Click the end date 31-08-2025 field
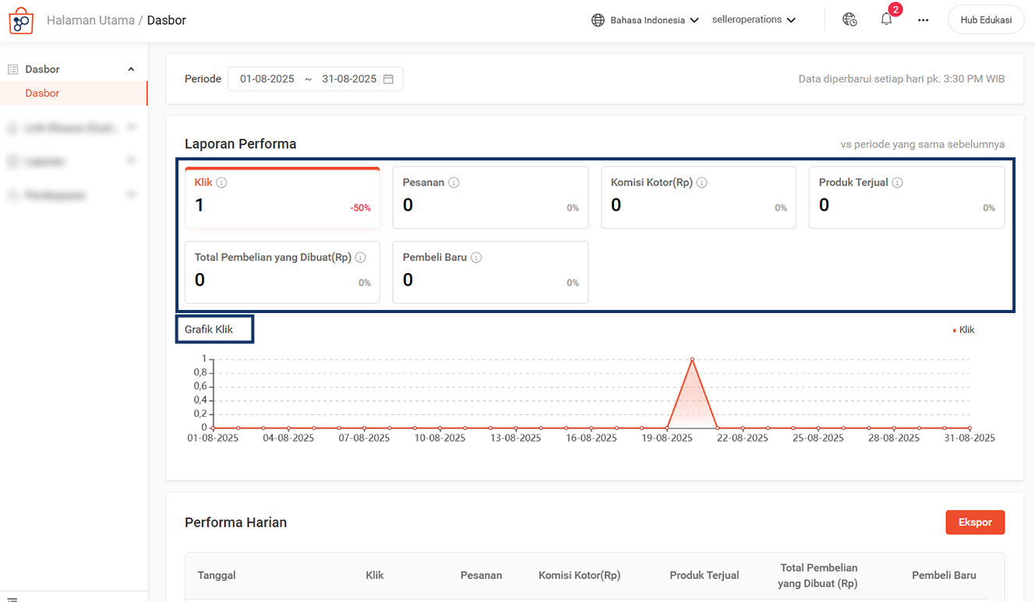The height and width of the screenshot is (602, 1035). (x=349, y=79)
